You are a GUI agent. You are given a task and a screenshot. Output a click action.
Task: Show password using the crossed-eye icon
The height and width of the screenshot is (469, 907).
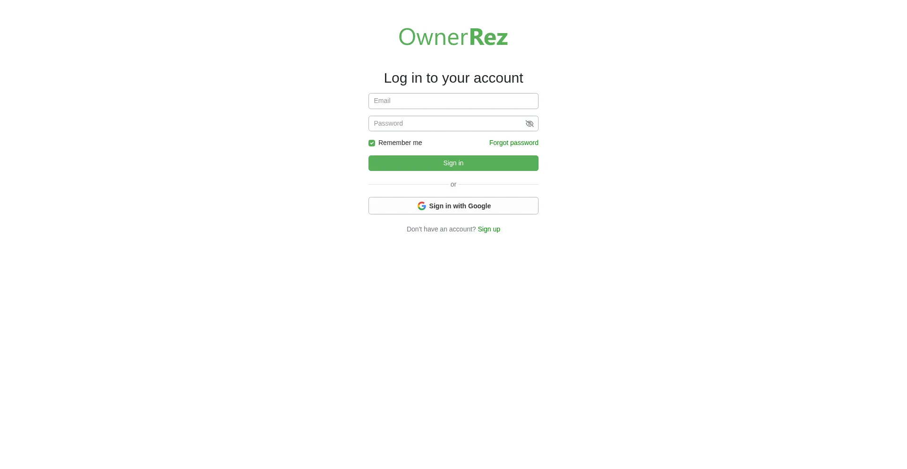(x=530, y=124)
